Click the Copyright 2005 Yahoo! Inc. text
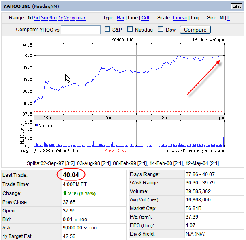Screen dimensions: 246x240 pyautogui.click(x=50, y=150)
